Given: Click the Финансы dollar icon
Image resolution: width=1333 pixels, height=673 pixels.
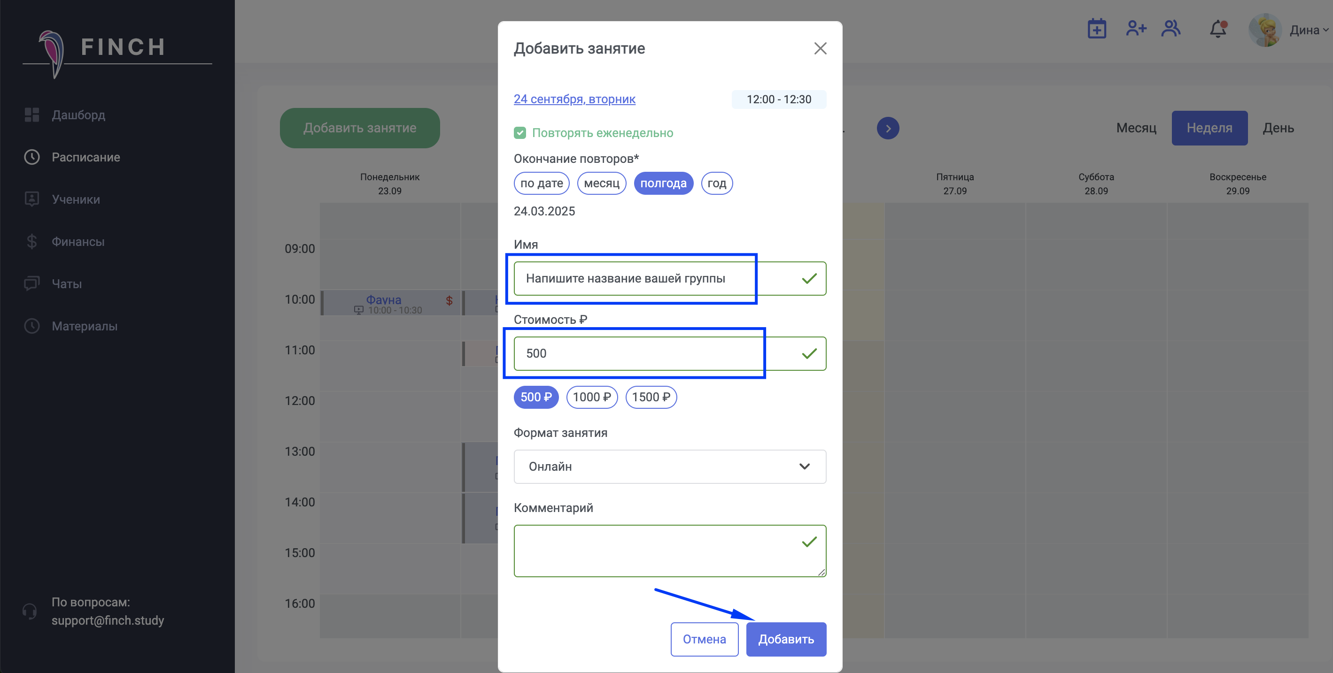Looking at the screenshot, I should (x=32, y=241).
